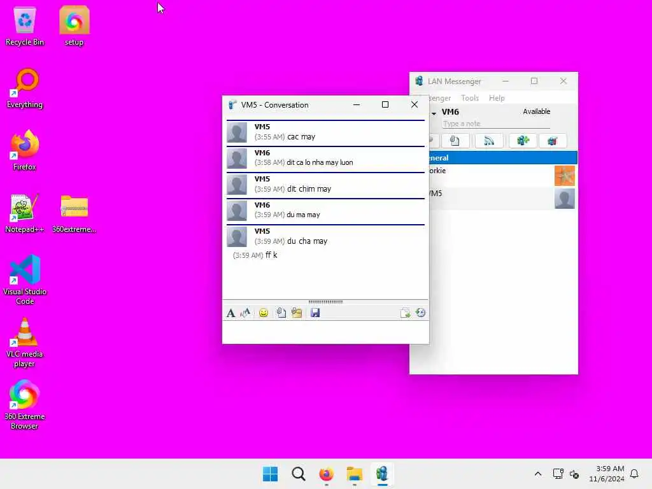652x489 pixels.
Task: Select the Visual Studio Code desktop shortcut
Action: pos(25,280)
